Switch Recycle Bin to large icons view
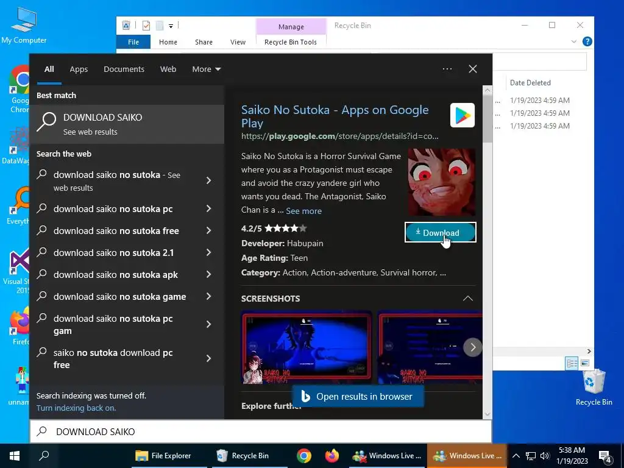The width and height of the screenshot is (624, 468). 584,363
